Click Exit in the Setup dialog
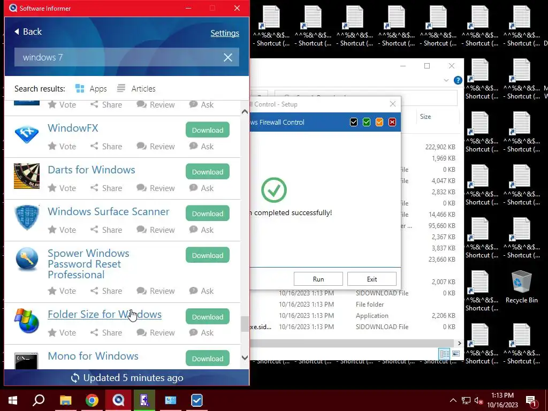Image resolution: width=548 pixels, height=411 pixels. point(372,279)
